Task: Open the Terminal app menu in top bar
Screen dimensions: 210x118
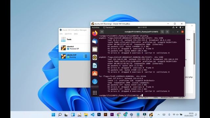Action: point(109,28)
